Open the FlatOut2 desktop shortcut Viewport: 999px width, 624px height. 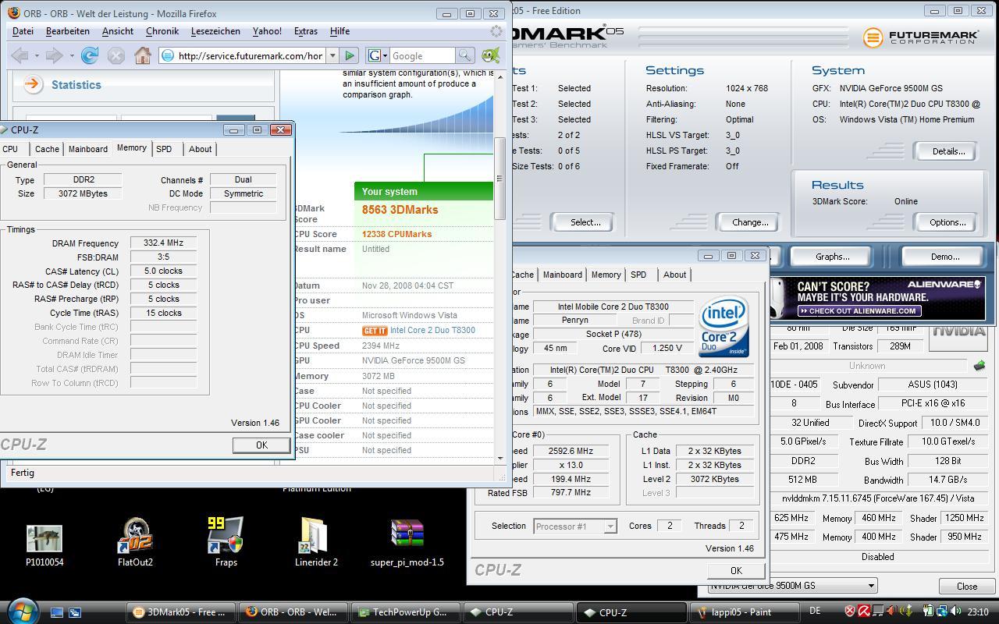(x=135, y=541)
